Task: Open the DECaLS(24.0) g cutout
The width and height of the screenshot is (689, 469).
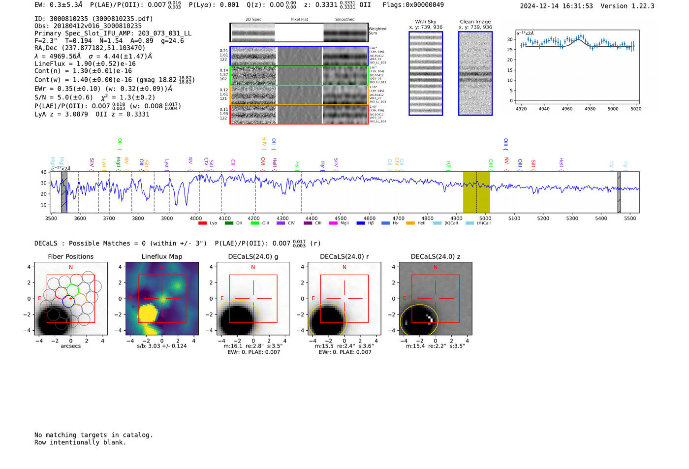Action: coord(253,299)
